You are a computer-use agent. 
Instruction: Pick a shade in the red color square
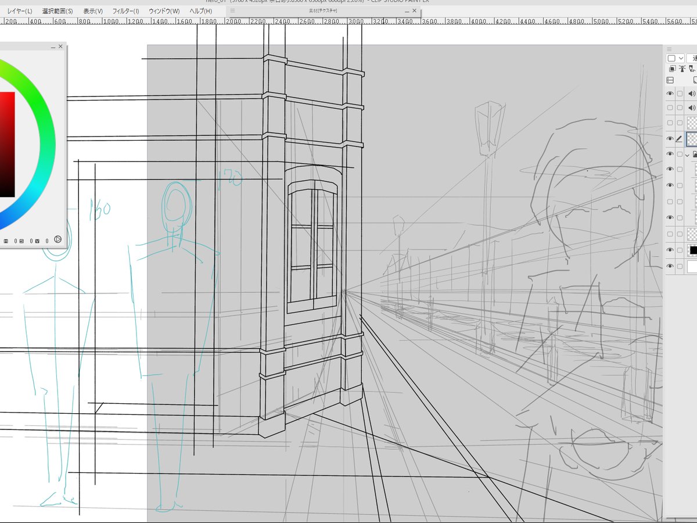click(x=6, y=144)
